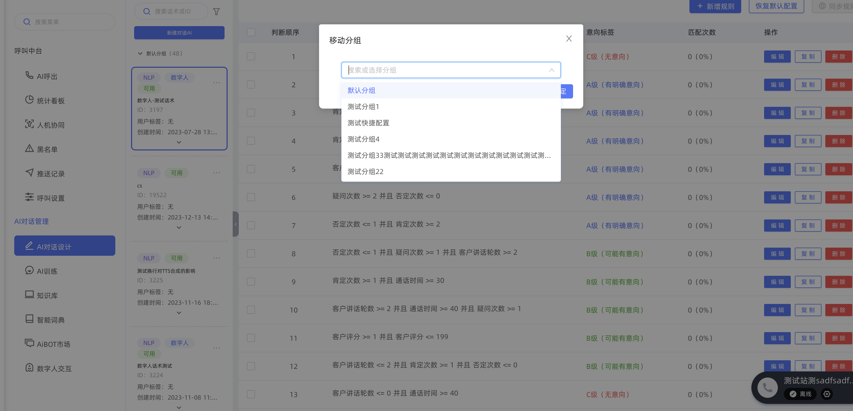Select 测试分组4 option
853x411 pixels.
tap(451, 139)
